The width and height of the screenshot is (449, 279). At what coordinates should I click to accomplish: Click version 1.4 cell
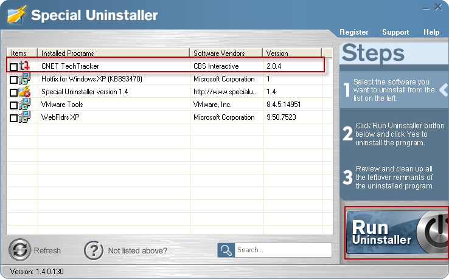point(271,92)
